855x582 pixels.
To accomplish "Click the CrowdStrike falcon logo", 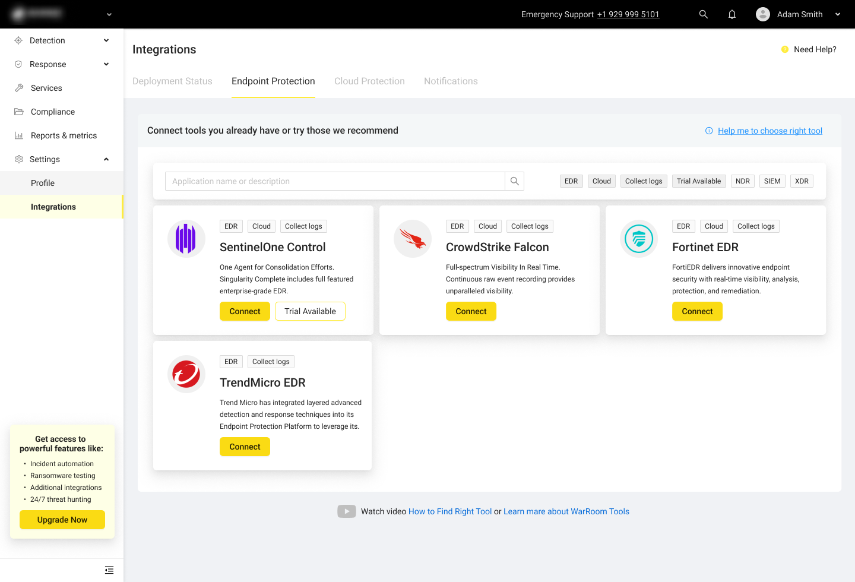I will coord(413,239).
